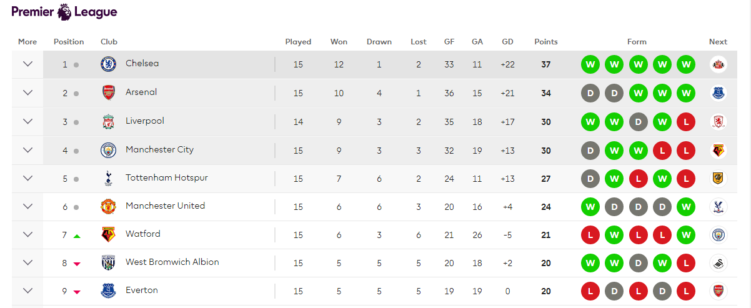Screen dimensions: 751x308
Task: Expand the Everton row details
Action: pyautogui.click(x=27, y=291)
